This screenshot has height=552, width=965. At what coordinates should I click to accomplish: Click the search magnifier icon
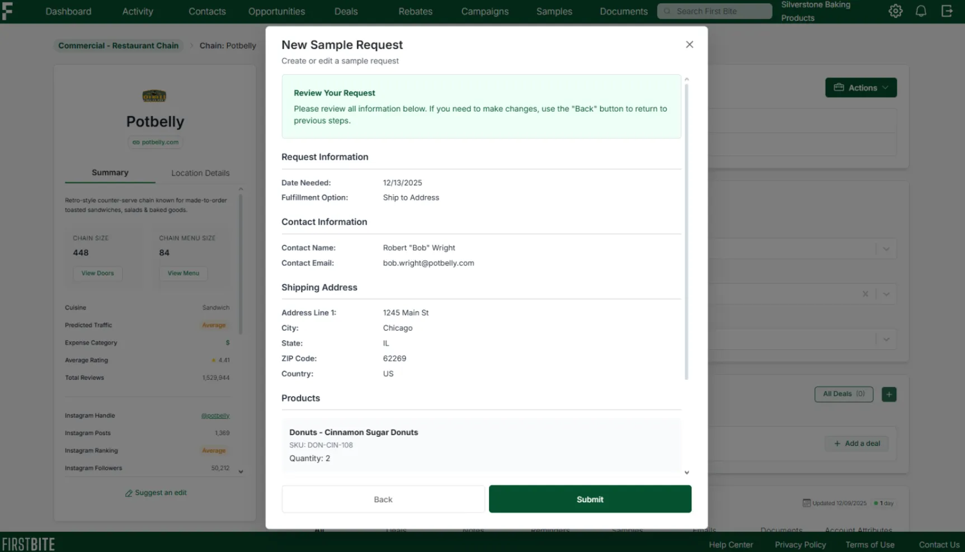(667, 11)
